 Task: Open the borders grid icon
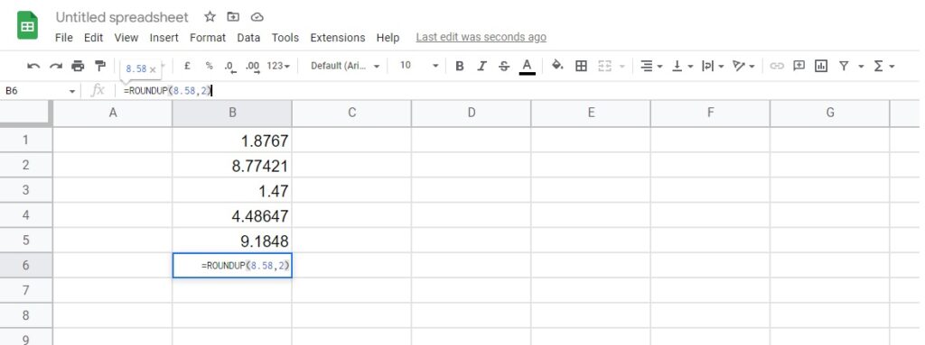coord(581,66)
